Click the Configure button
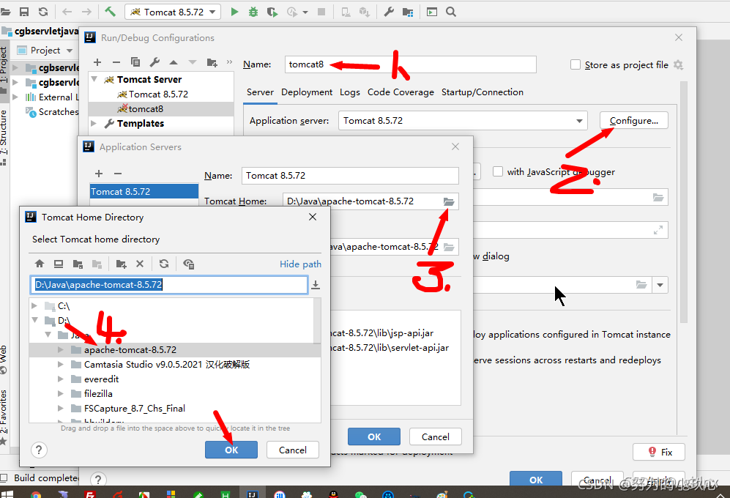Viewport: 730px width, 498px height. click(x=633, y=120)
